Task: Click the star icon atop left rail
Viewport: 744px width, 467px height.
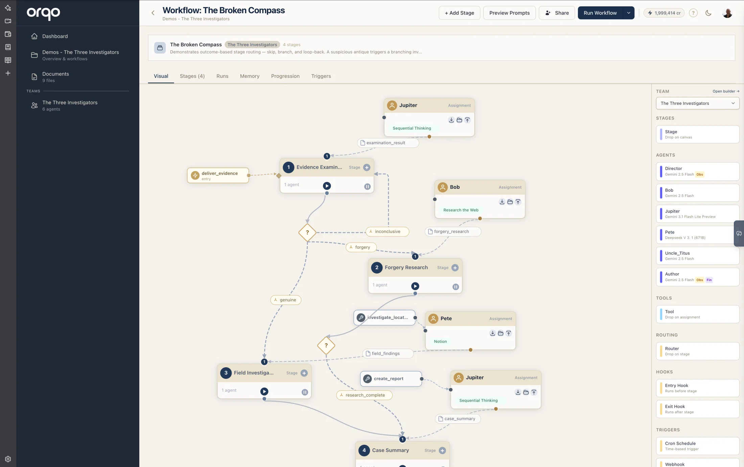Action: 8,8
